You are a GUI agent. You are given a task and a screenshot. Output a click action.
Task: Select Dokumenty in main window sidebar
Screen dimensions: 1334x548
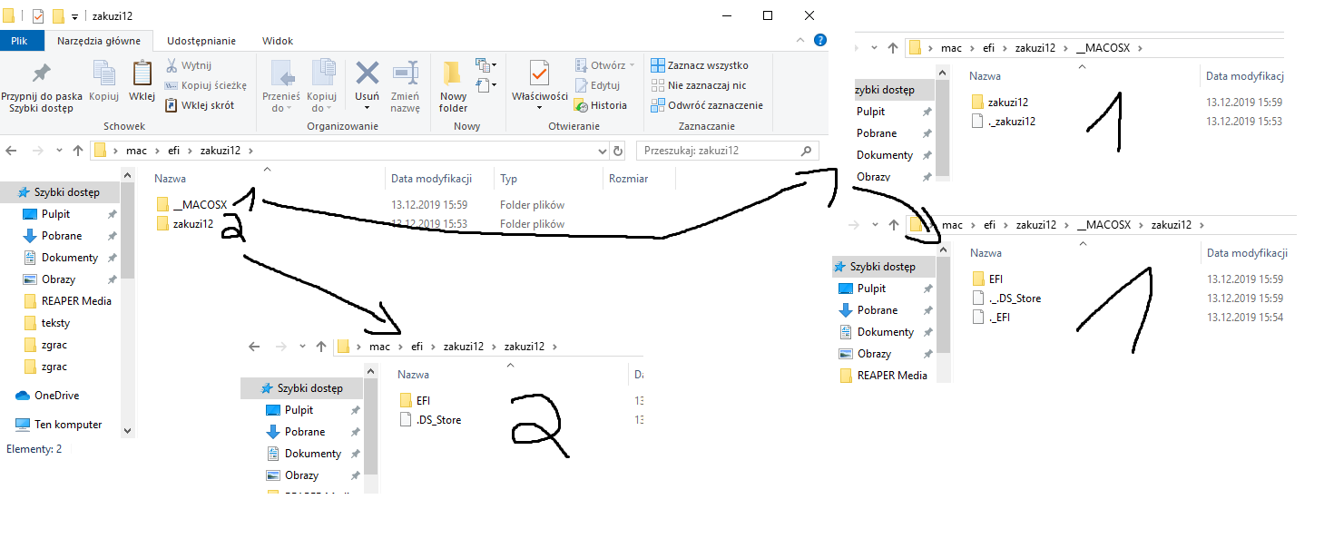tap(60, 258)
